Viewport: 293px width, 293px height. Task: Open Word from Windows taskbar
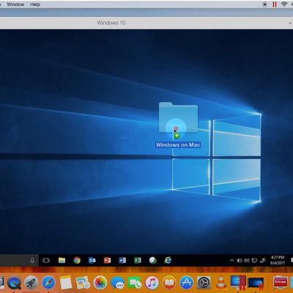click(122, 260)
